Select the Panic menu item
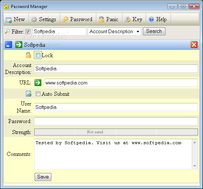 [109, 19]
